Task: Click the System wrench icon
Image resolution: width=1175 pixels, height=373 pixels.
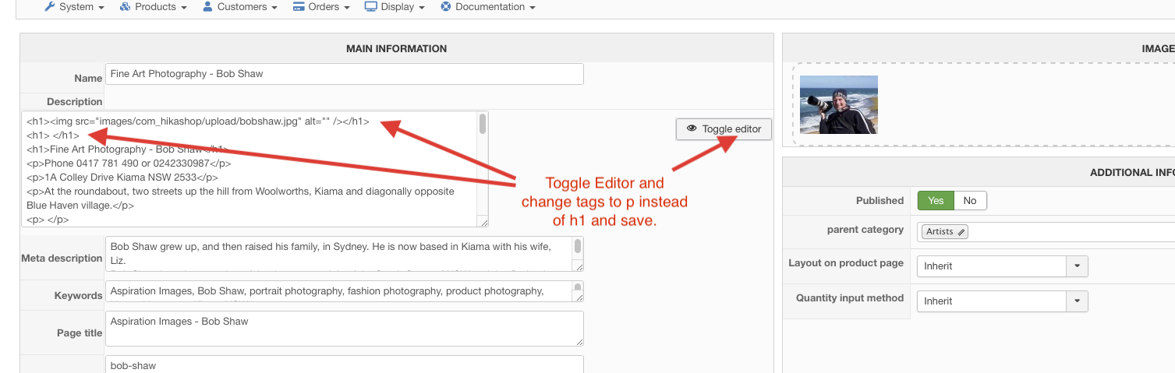Action: coord(49,7)
